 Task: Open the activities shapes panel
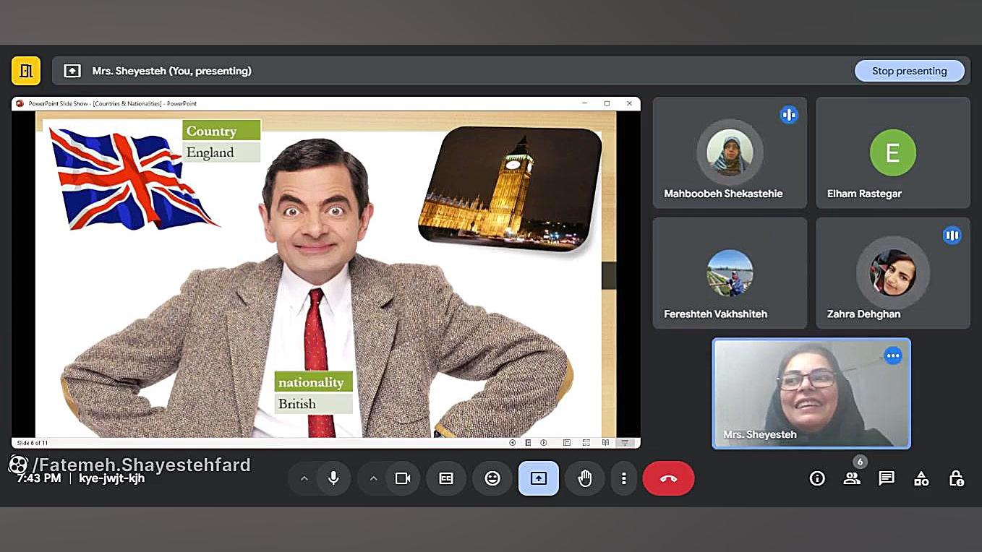tap(921, 478)
